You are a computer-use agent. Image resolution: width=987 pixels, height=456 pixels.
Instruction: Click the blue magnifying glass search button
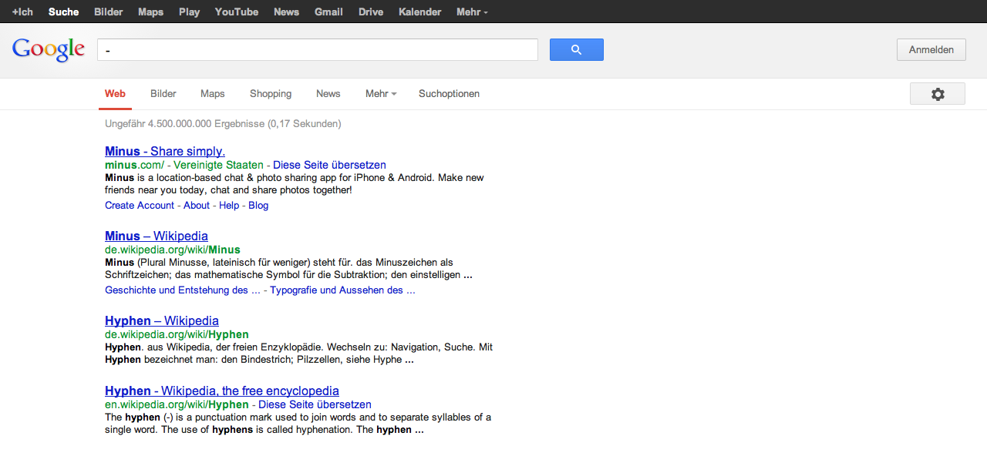[576, 50]
